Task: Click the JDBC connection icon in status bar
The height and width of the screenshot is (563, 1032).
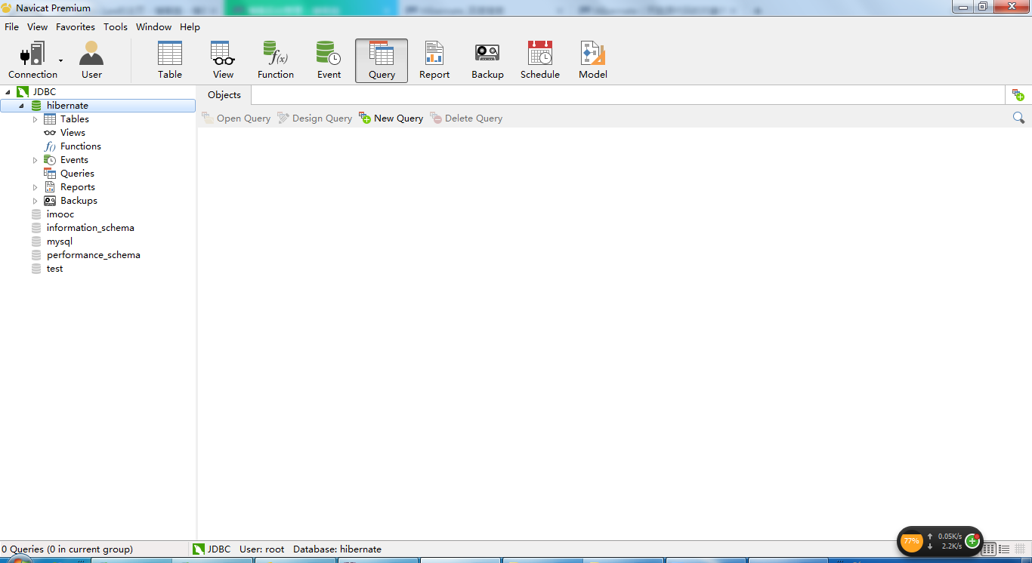Action: [199, 549]
